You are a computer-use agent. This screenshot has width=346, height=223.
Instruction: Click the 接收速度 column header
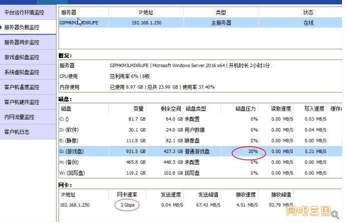click(x=245, y=194)
